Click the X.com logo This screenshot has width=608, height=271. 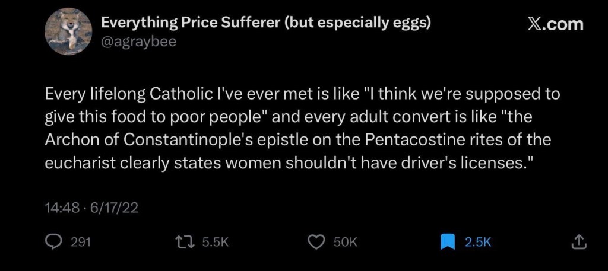555,24
